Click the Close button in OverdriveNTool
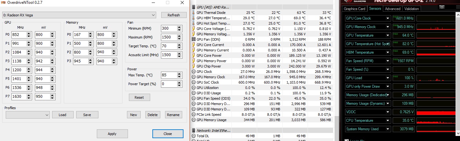The width and height of the screenshot is (460, 141). point(168,134)
